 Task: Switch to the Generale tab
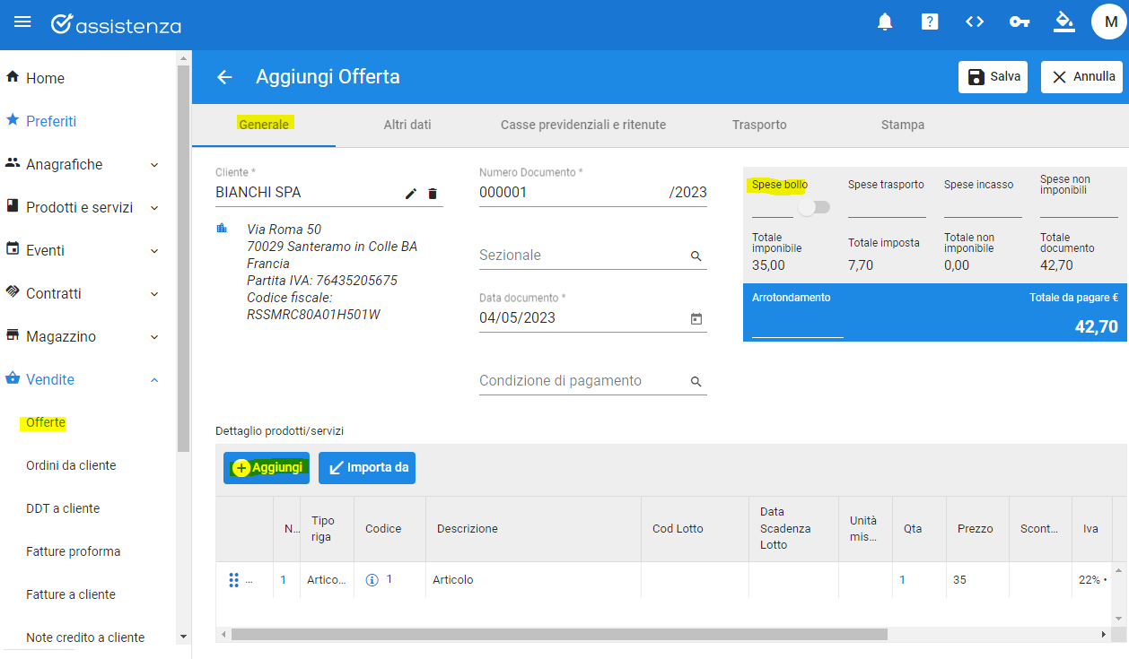click(x=264, y=125)
